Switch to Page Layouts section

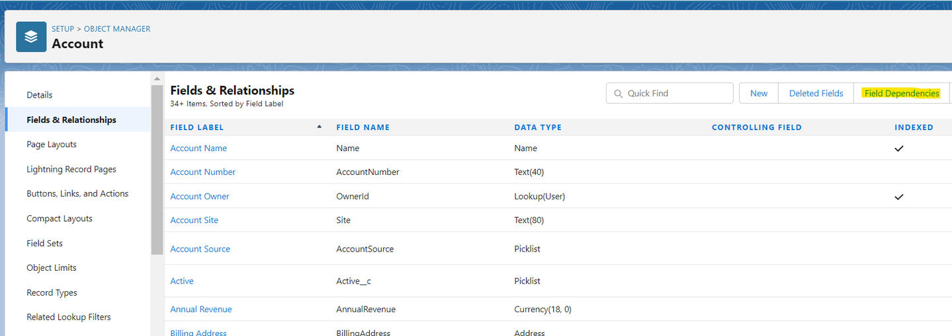click(x=52, y=145)
